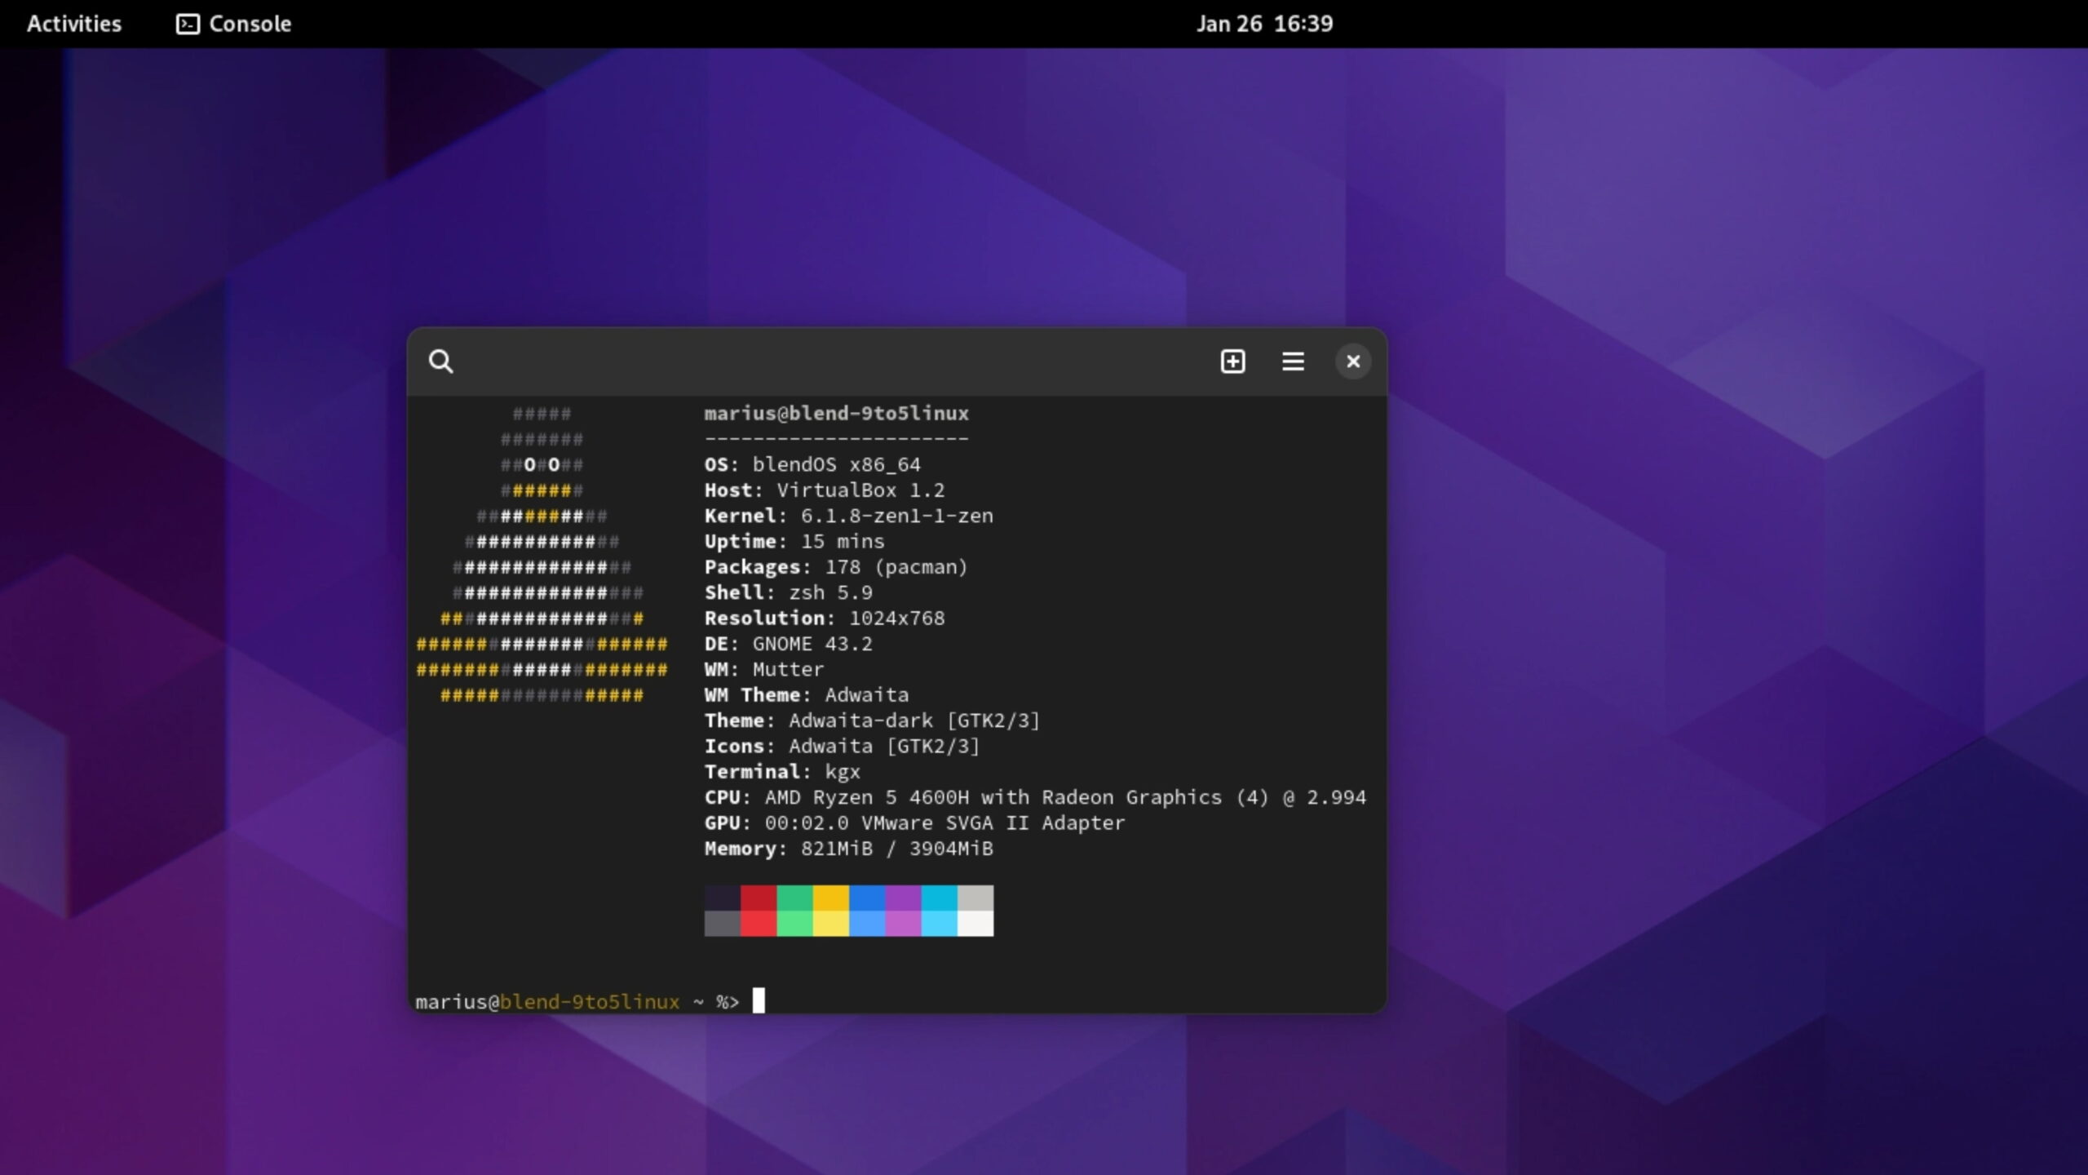This screenshot has height=1175, width=2088.
Task: Click the 'Host: VirtualBox 1.2' line
Action: [x=825, y=490]
